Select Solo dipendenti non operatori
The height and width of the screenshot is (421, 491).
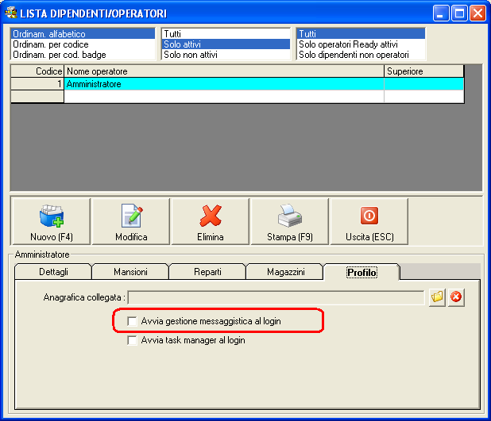361,55
